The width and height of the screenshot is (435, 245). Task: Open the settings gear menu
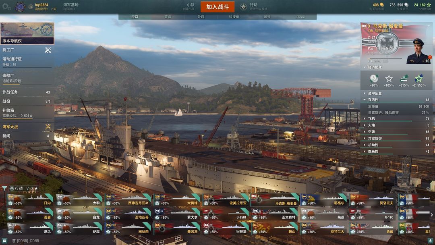[6, 7]
